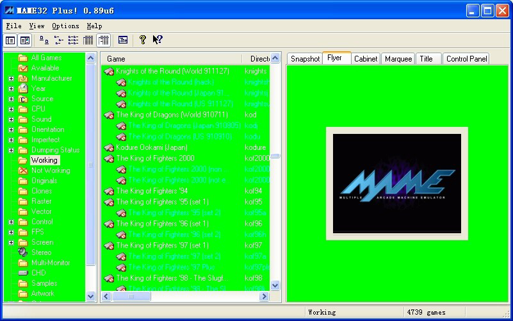The image size is (513, 321).
Task: Switch to large icons view
Action: (44, 40)
